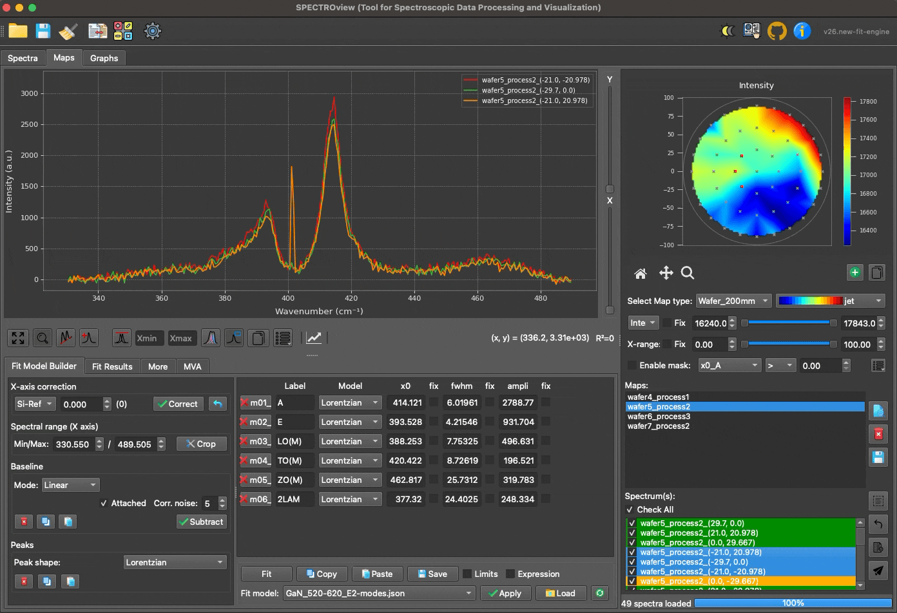Open the MVA tab

pos(193,366)
